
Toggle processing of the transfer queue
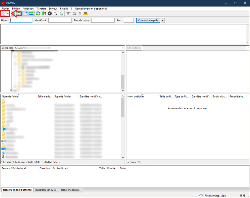coord(44,14)
